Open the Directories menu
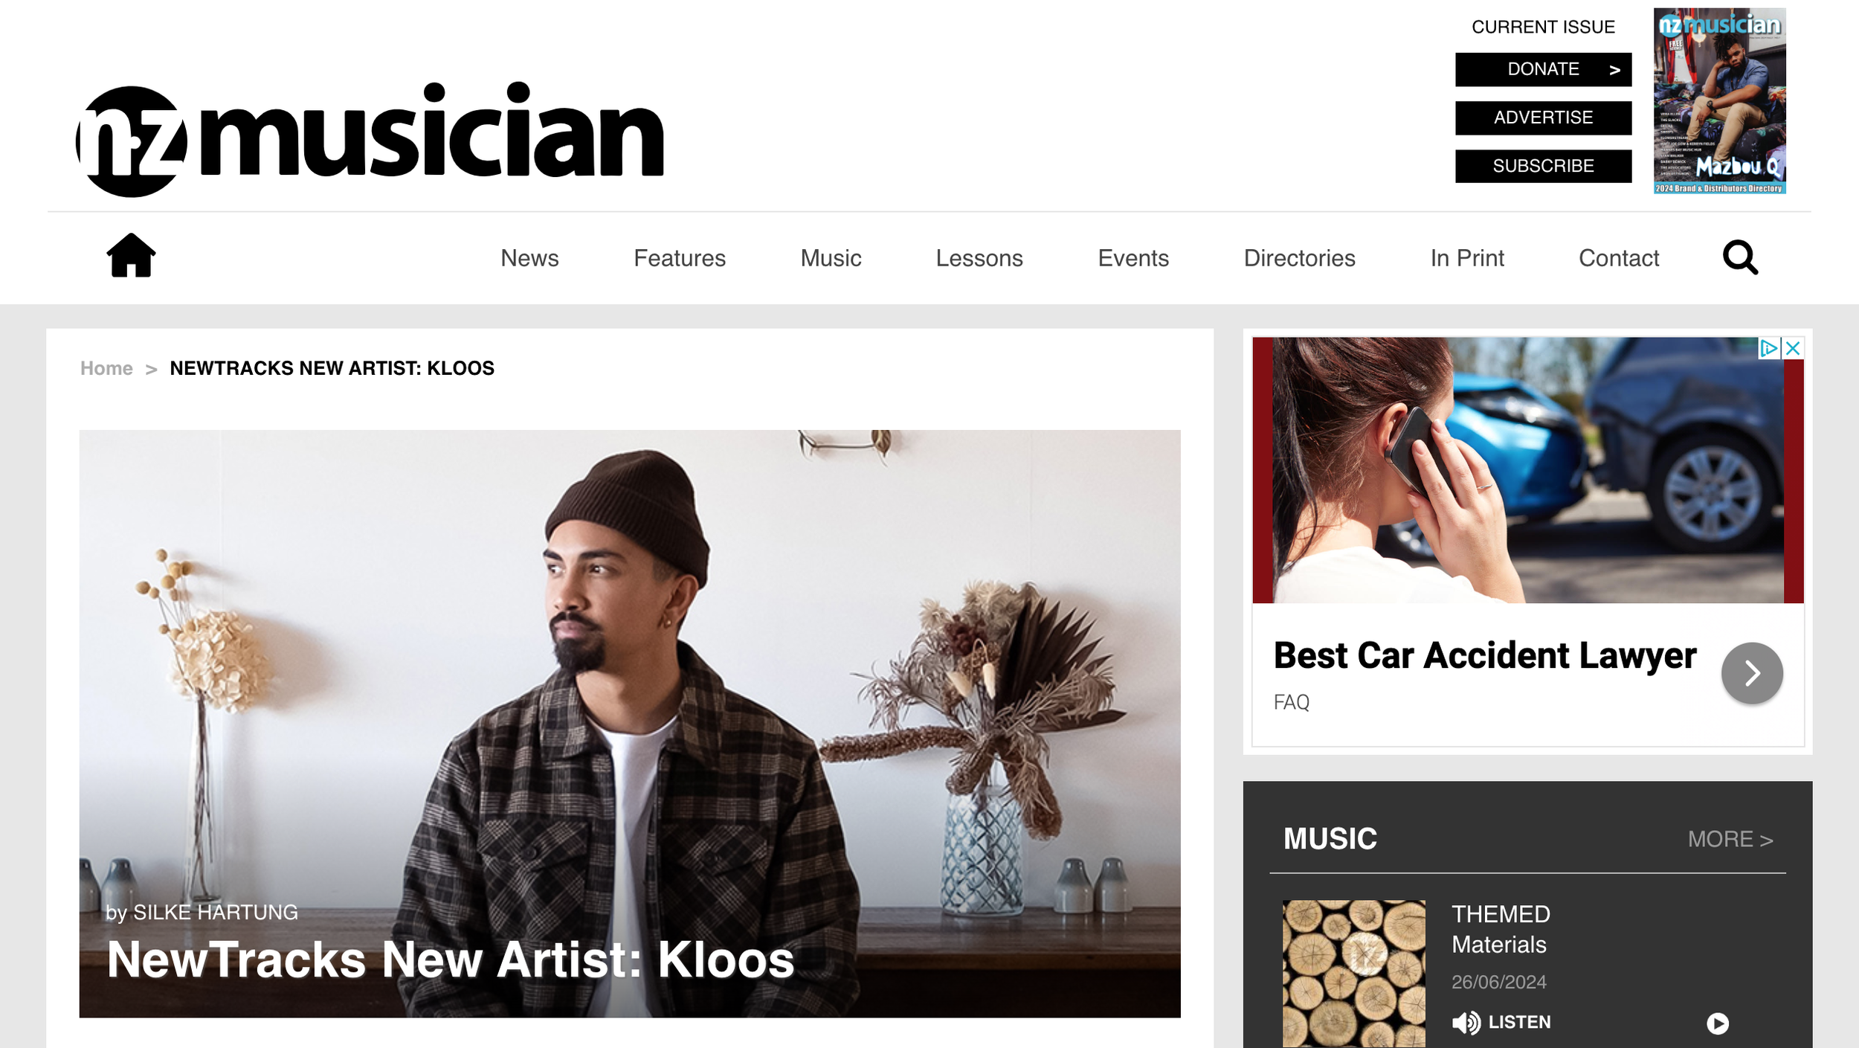Screen dimensions: 1859x1048 (1299, 258)
